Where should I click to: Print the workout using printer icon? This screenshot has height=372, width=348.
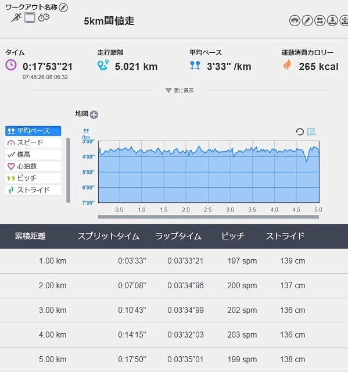(x=295, y=20)
